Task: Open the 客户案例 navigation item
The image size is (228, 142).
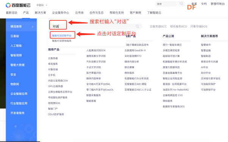Action: pyautogui.click(x=135, y=13)
